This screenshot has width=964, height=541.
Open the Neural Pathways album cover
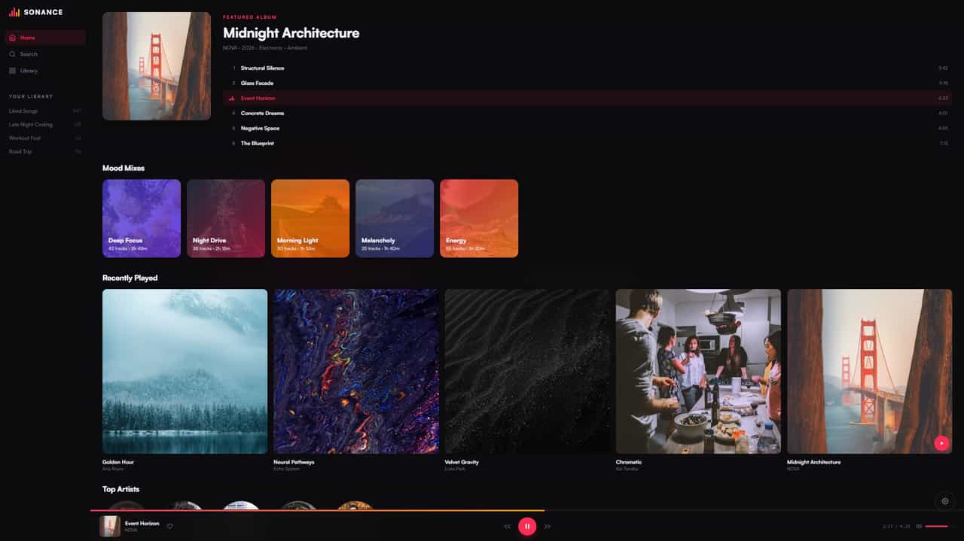(x=356, y=371)
